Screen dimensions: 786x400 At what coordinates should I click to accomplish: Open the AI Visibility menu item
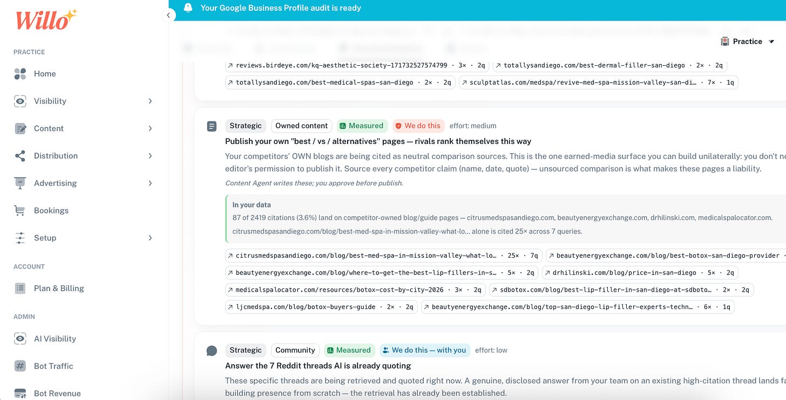click(x=55, y=339)
